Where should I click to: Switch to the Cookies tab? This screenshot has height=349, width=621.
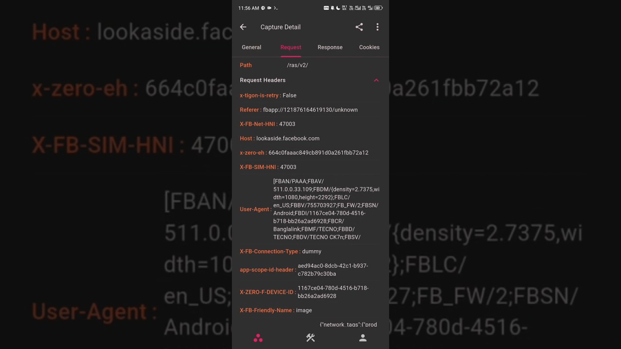(x=369, y=47)
